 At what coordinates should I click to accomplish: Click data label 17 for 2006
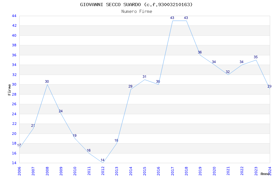19,145
